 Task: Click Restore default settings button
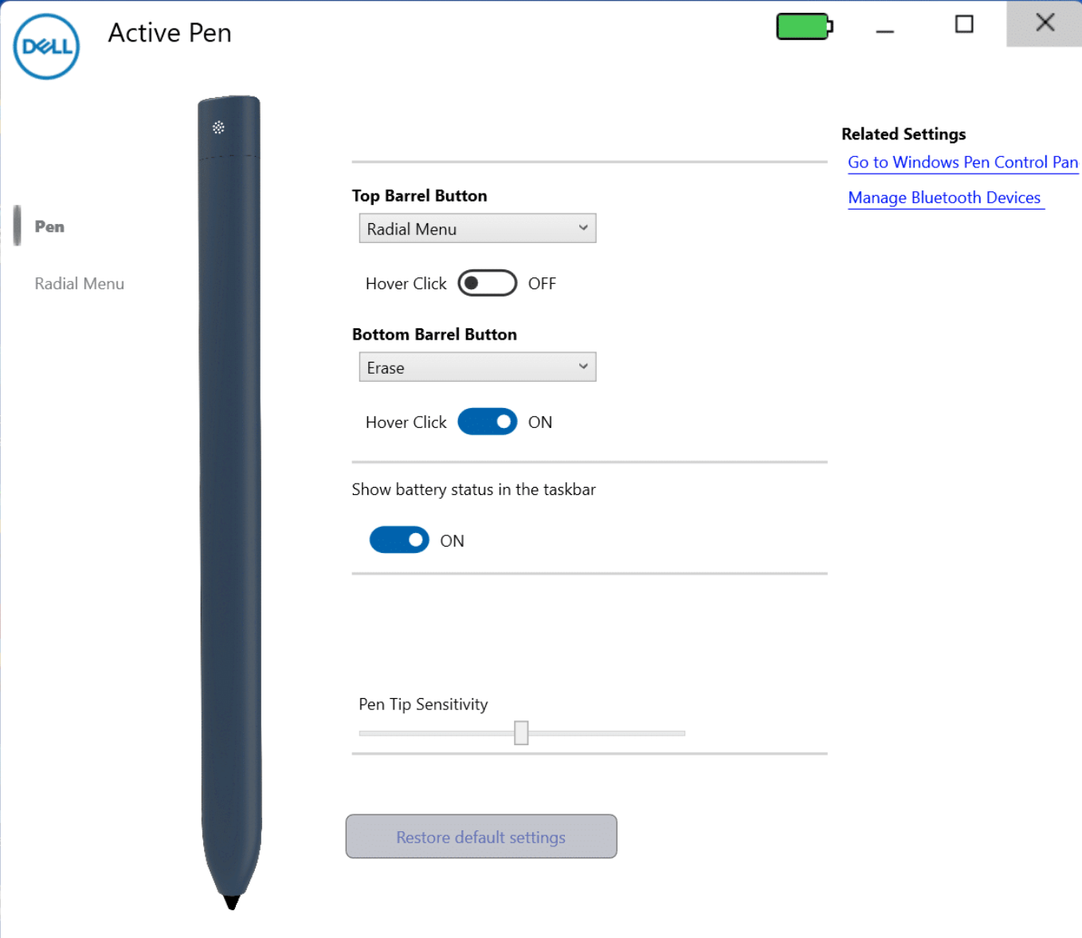tap(481, 837)
